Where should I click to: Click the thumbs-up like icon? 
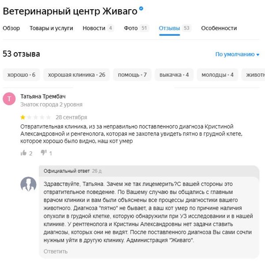click(x=24, y=153)
